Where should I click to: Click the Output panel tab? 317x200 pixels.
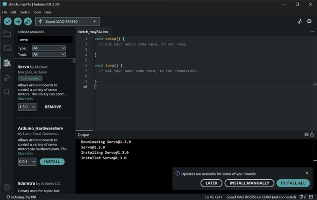[84, 135]
